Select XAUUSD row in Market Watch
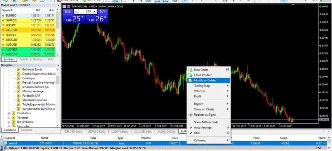332x151 pixels. pyautogui.click(x=28, y=30)
